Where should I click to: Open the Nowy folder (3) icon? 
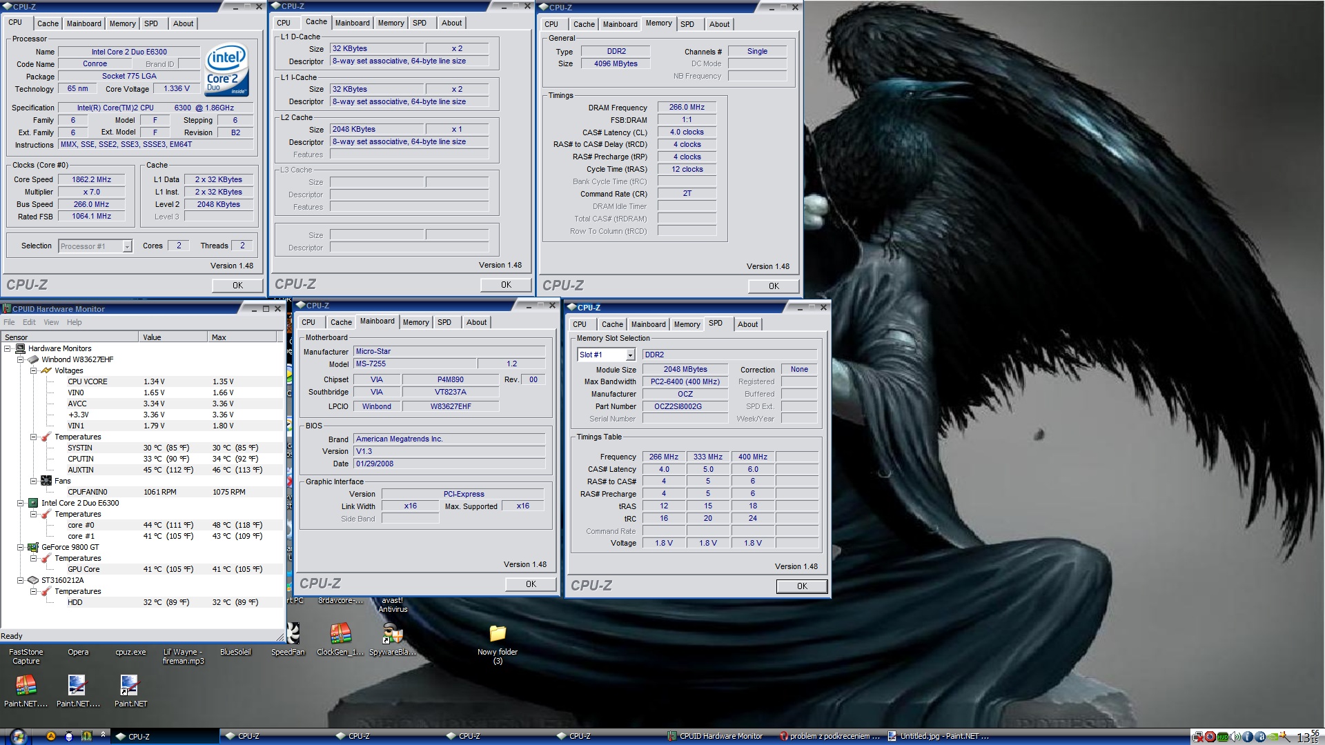[x=498, y=633]
